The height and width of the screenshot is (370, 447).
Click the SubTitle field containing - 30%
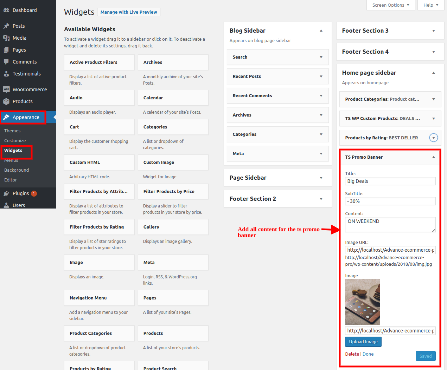[x=390, y=201]
